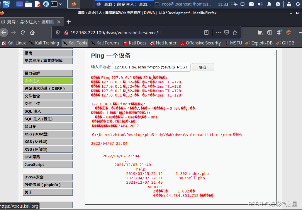Show desktop icon in top panel
Image resolution: width=302 pixels, height=210 pixels.
[x=19, y=4]
